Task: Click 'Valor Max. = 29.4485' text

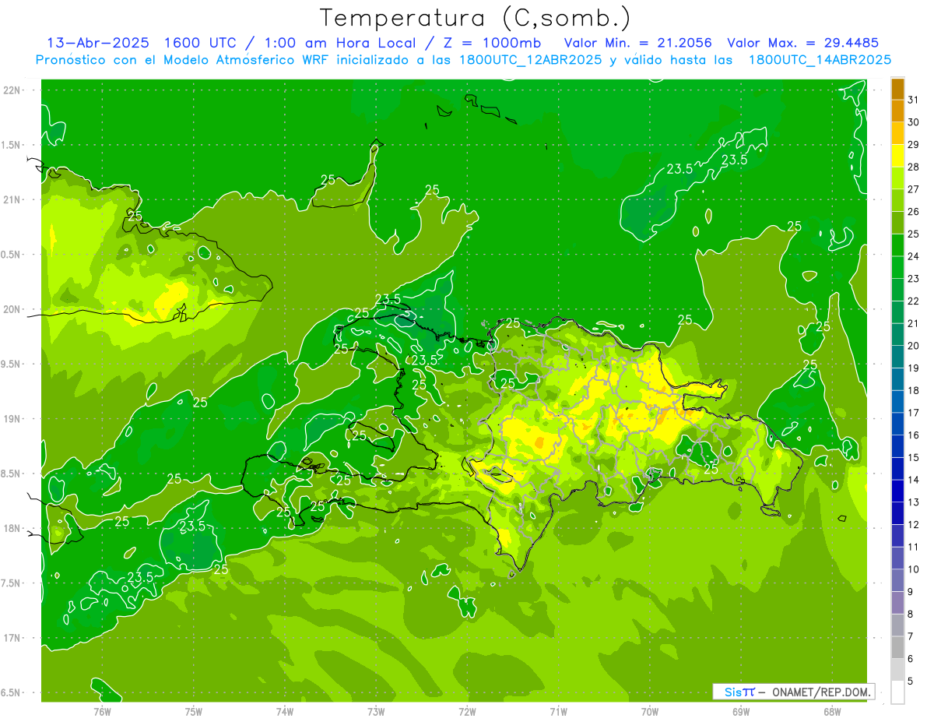Action: tap(802, 43)
